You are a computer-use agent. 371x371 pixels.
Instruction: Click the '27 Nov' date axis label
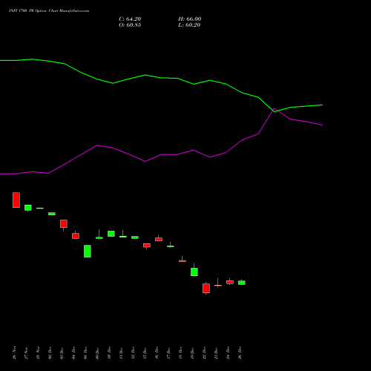[x=26, y=352]
